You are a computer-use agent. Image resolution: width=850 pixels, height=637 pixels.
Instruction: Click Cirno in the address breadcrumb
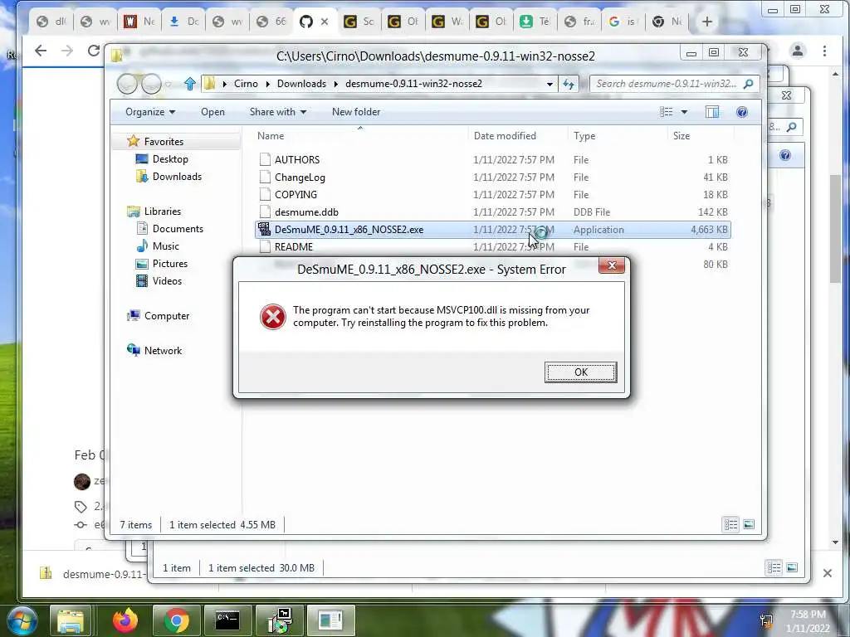pos(246,84)
